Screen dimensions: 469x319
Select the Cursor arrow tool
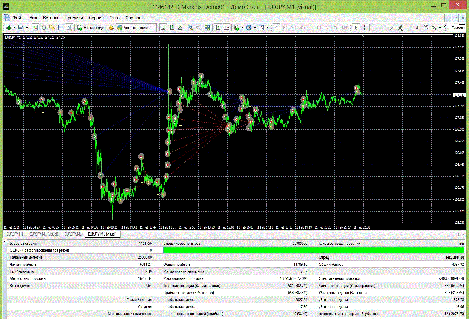(356, 28)
